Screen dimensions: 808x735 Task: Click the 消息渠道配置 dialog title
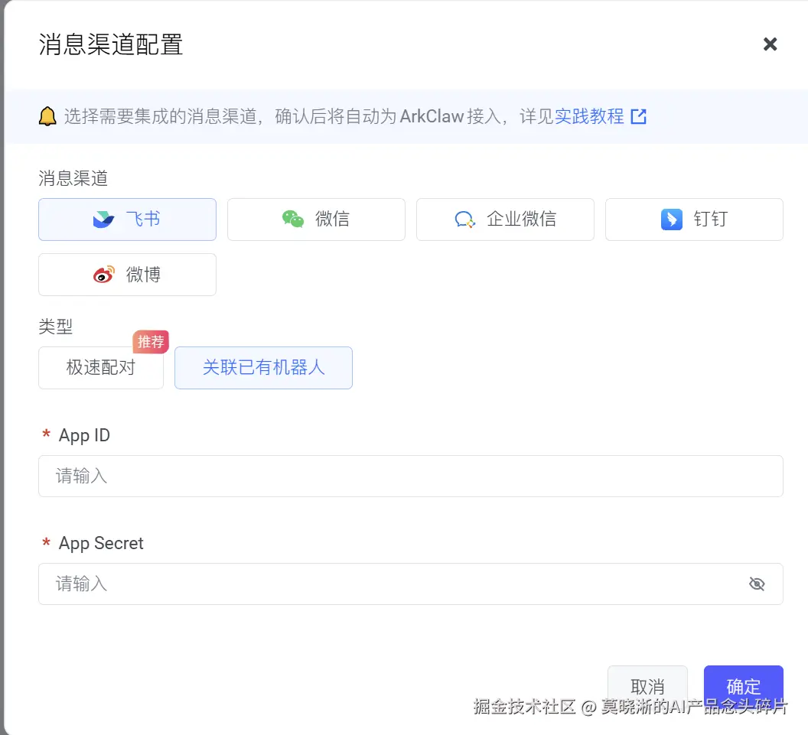tap(111, 44)
